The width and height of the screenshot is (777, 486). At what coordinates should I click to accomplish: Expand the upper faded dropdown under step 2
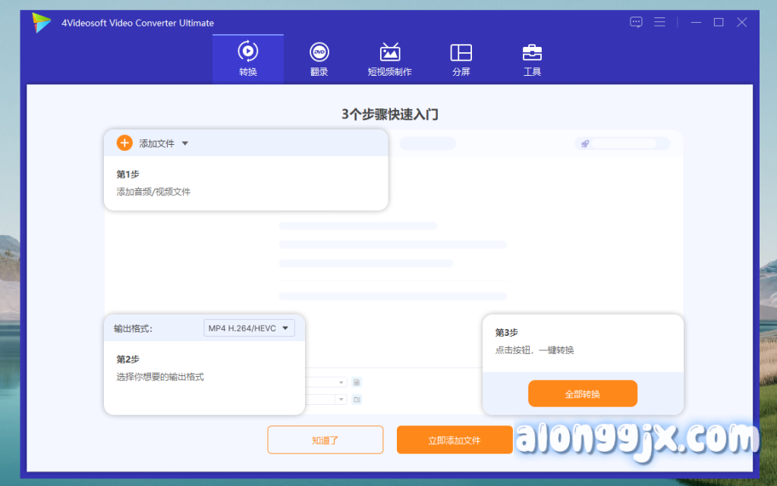341,383
